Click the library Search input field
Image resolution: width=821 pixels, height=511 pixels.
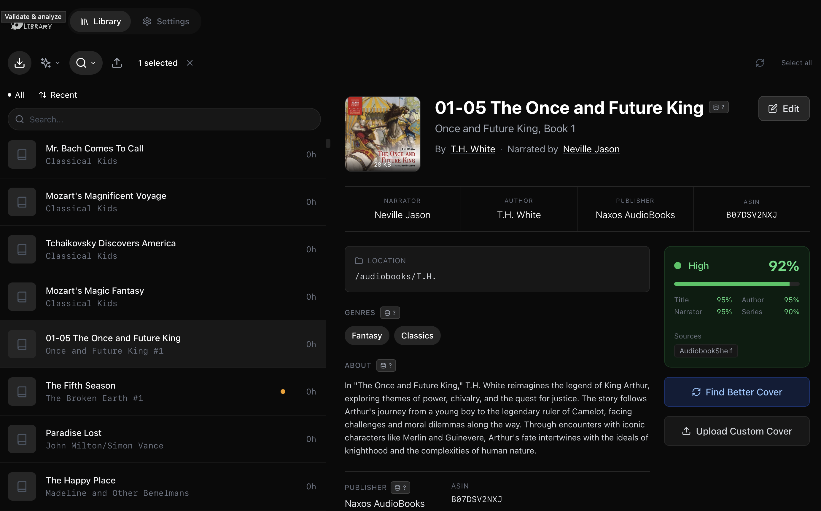click(164, 119)
